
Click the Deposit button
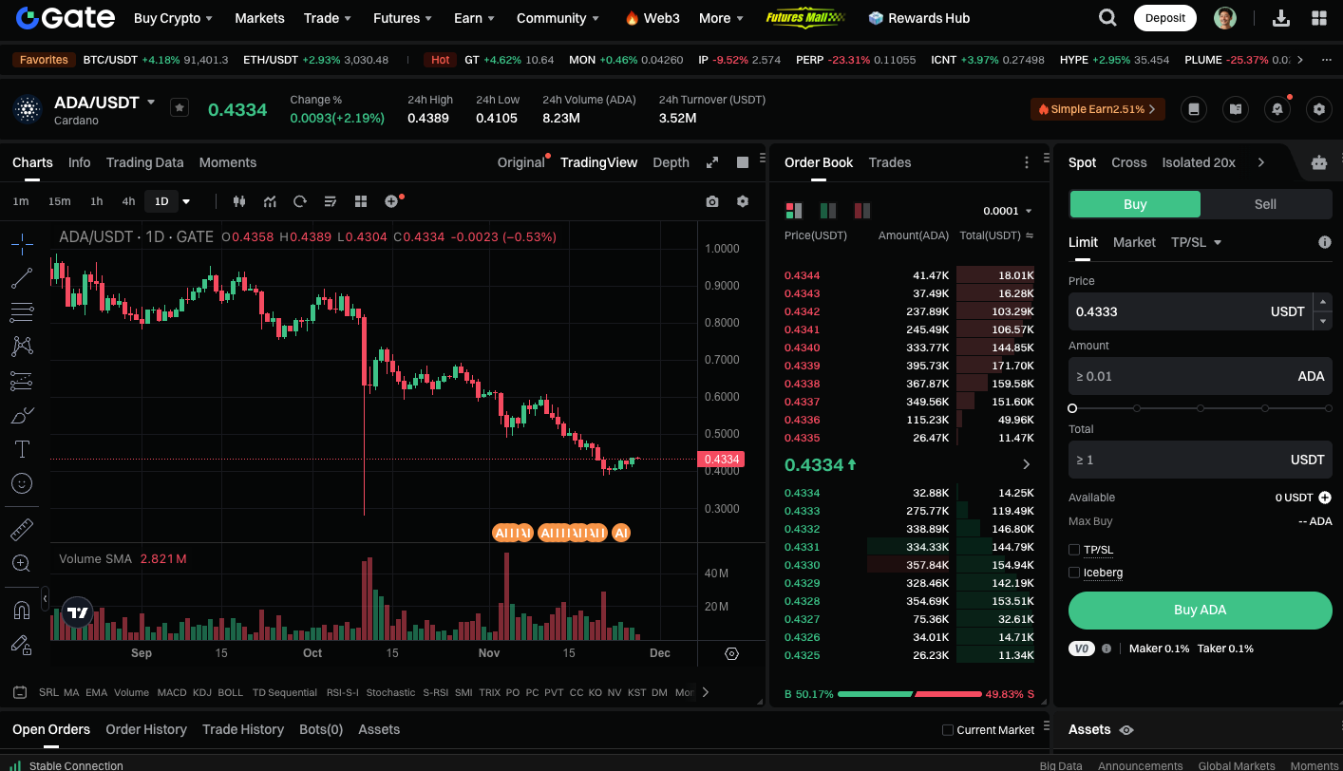coord(1165,18)
